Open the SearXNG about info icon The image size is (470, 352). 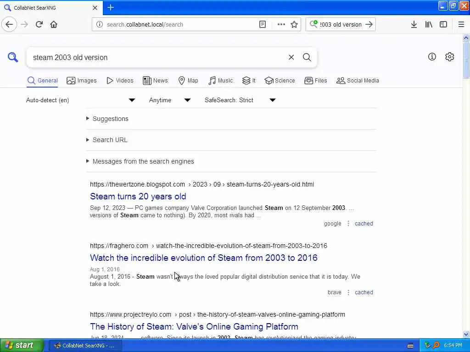pos(431,56)
